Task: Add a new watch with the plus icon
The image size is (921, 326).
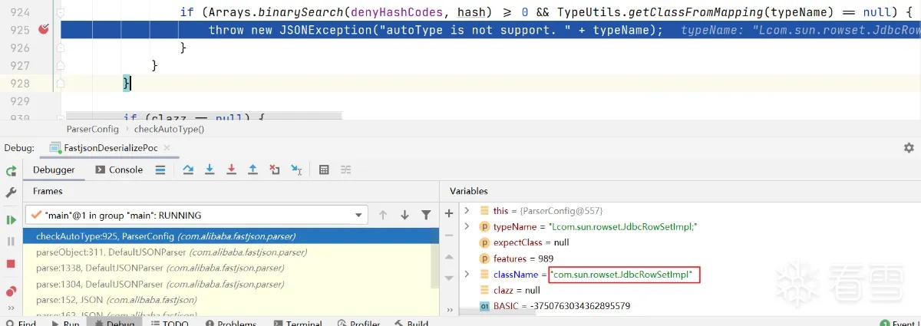Action: click(449, 214)
